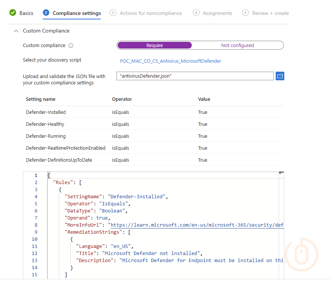Click isEquals operator for Defender-Running

(x=120, y=136)
